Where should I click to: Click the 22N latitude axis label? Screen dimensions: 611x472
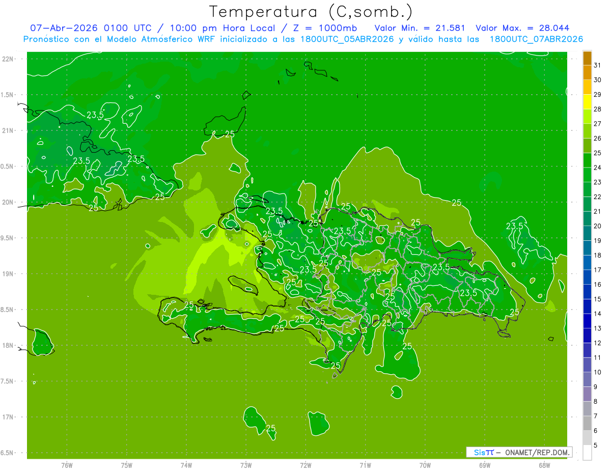click(x=9, y=59)
